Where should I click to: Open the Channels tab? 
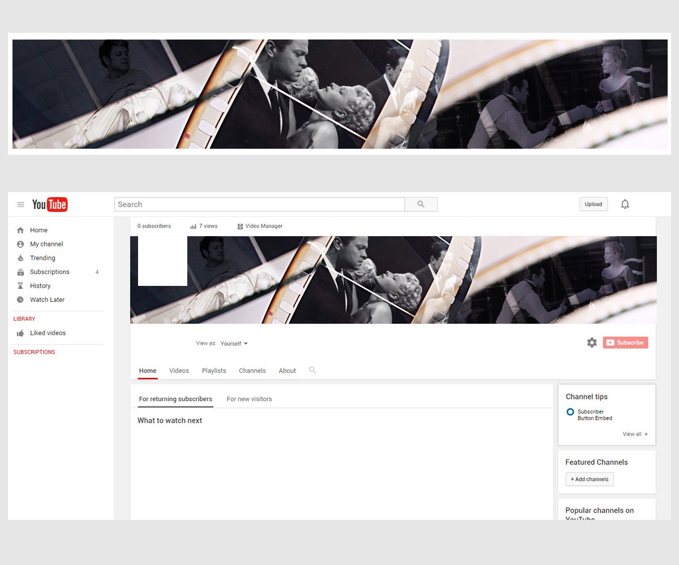click(x=252, y=371)
